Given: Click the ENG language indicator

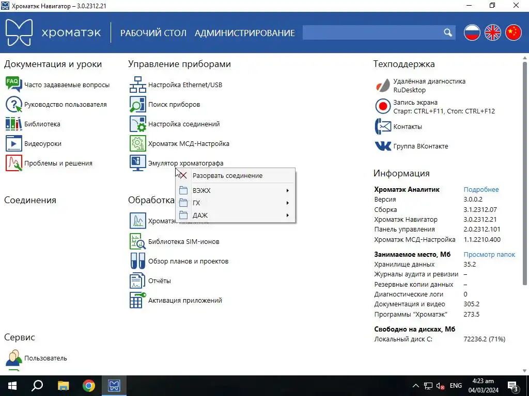Looking at the screenshot, I should coord(456,386).
